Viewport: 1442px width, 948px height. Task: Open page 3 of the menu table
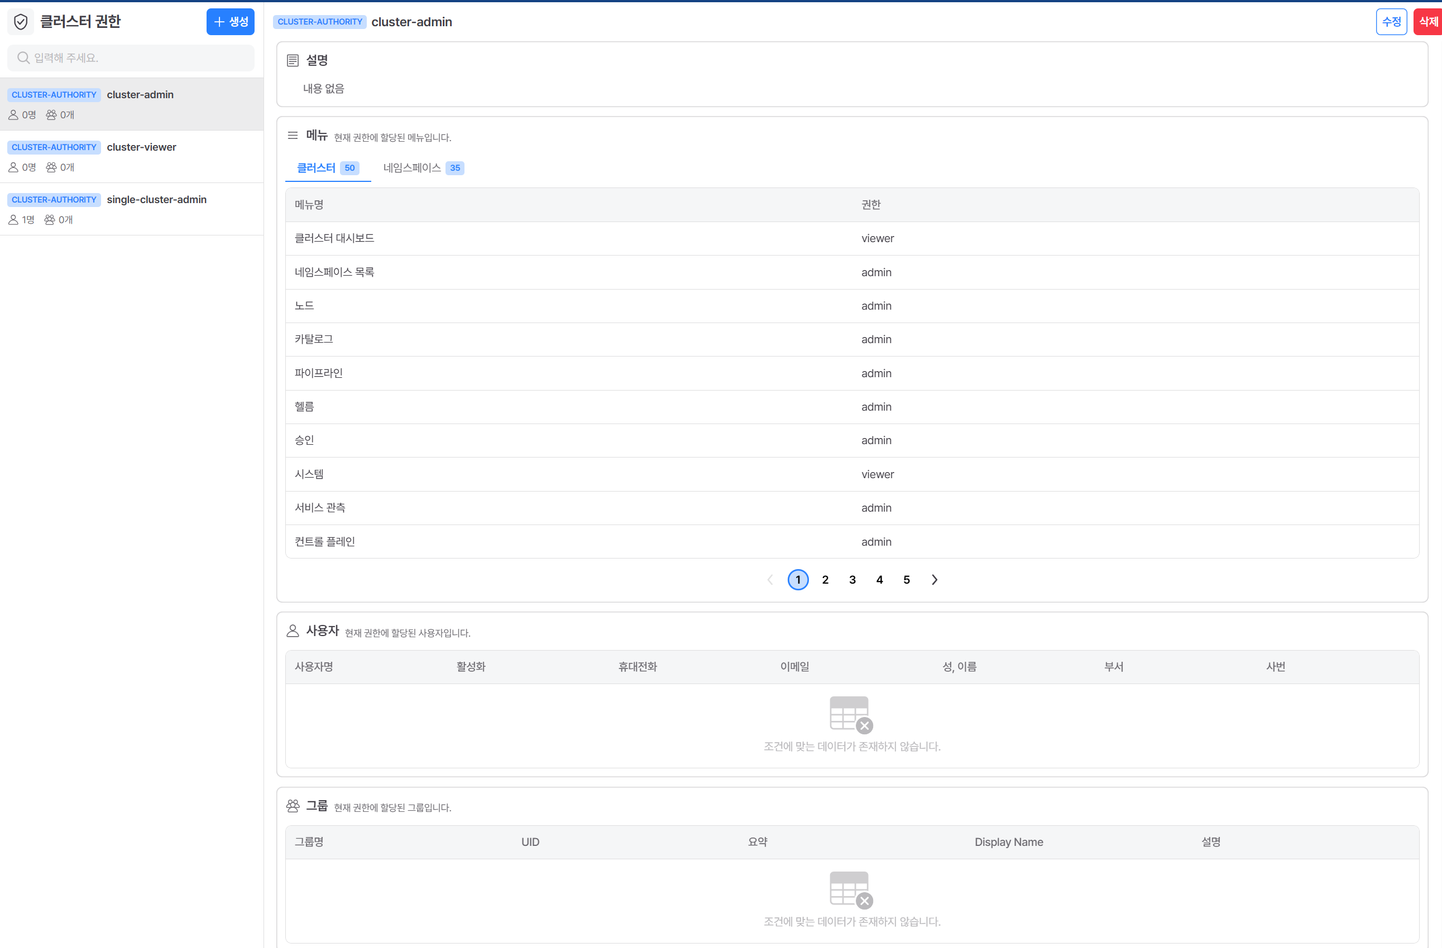[852, 580]
